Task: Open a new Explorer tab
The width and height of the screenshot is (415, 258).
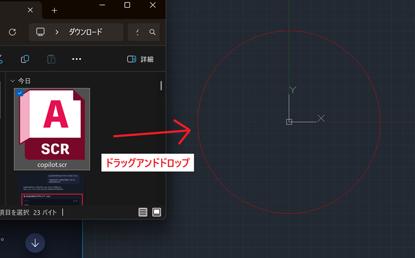Action: pyautogui.click(x=54, y=10)
